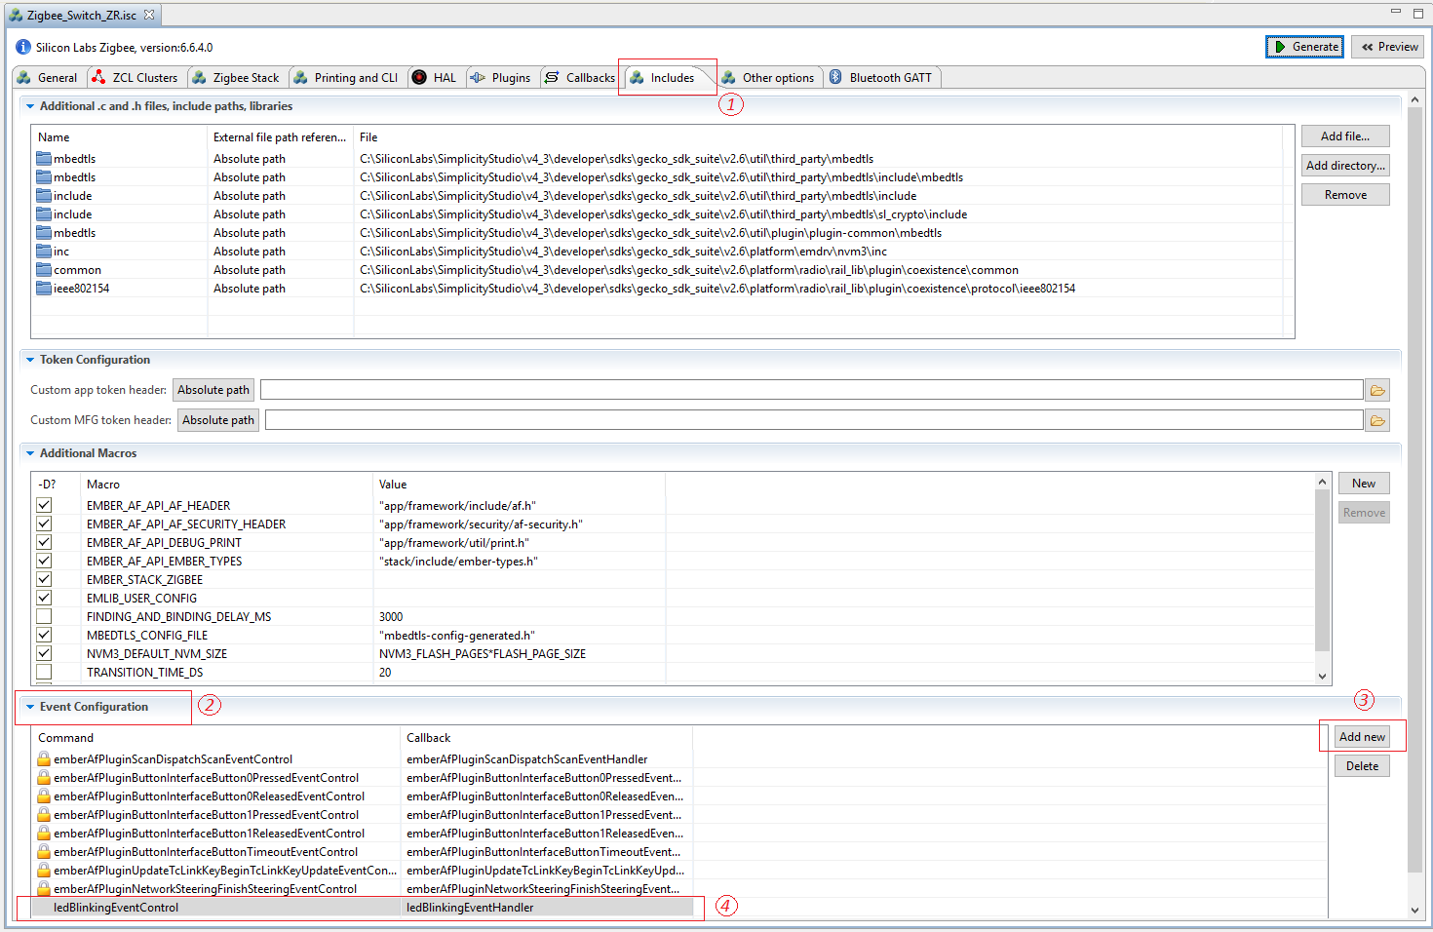The width and height of the screenshot is (1433, 932).
Task: Click the External file path reference column header
Action: click(280, 137)
